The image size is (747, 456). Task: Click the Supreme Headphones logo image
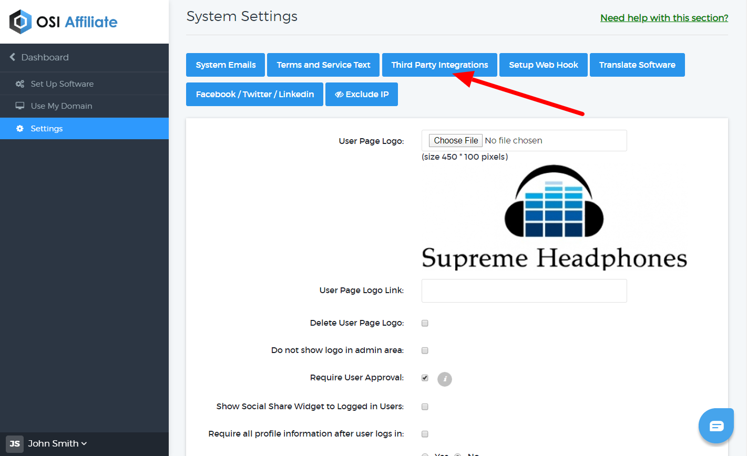(x=554, y=217)
